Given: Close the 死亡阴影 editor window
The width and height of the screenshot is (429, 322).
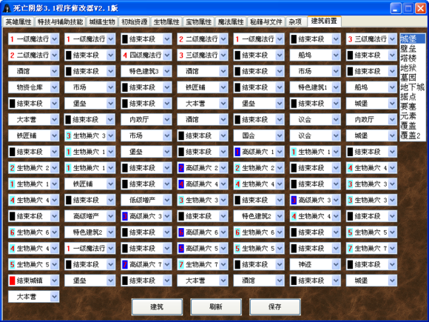Looking at the screenshot, I should pyautogui.click(x=421, y=8).
